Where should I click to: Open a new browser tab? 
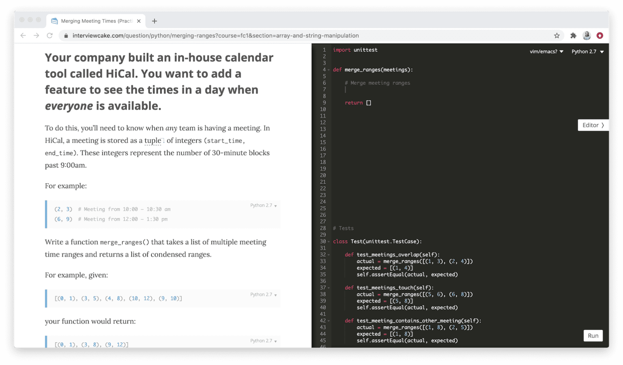pos(154,21)
